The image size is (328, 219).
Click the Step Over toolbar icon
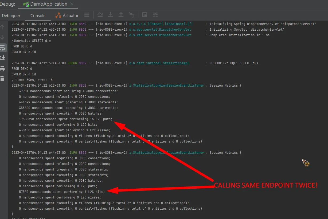[100, 15]
